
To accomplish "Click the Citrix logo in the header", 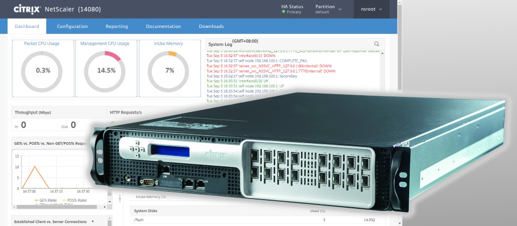I will click(x=25, y=9).
